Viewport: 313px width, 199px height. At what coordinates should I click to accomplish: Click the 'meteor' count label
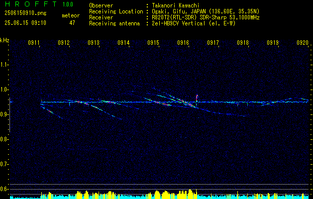tap(71, 15)
